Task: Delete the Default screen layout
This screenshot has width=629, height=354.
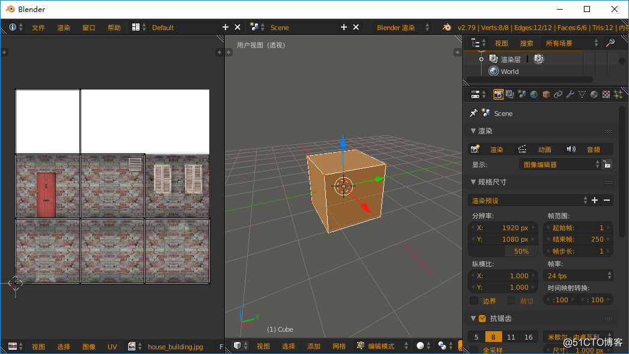Action: point(238,27)
